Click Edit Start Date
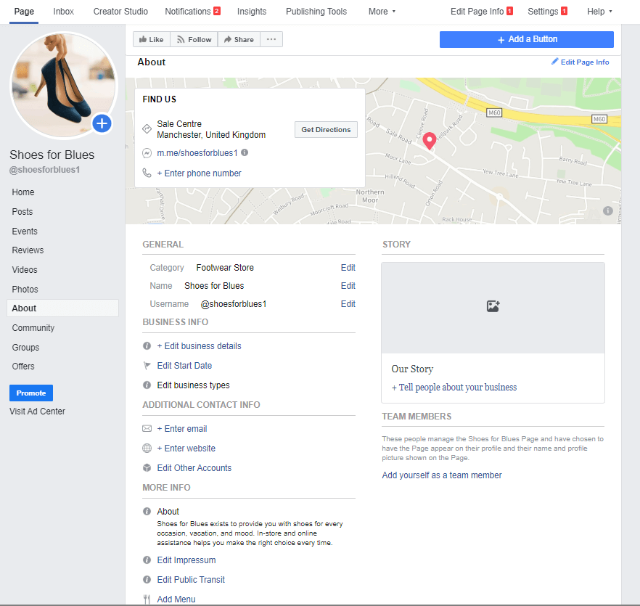This screenshot has width=640, height=606. coord(184,366)
